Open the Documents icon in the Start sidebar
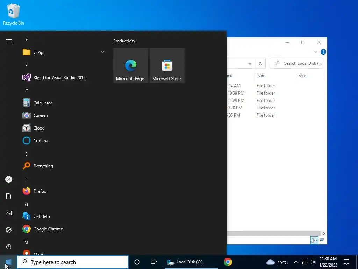The height and width of the screenshot is (269, 358). [9, 196]
